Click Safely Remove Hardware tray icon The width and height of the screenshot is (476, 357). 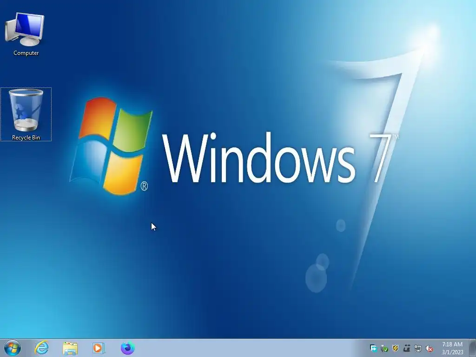click(384, 348)
